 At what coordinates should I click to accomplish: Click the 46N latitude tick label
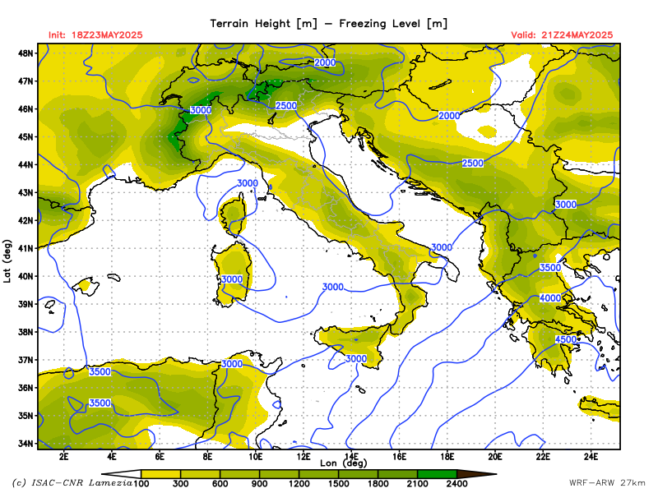coord(26,109)
